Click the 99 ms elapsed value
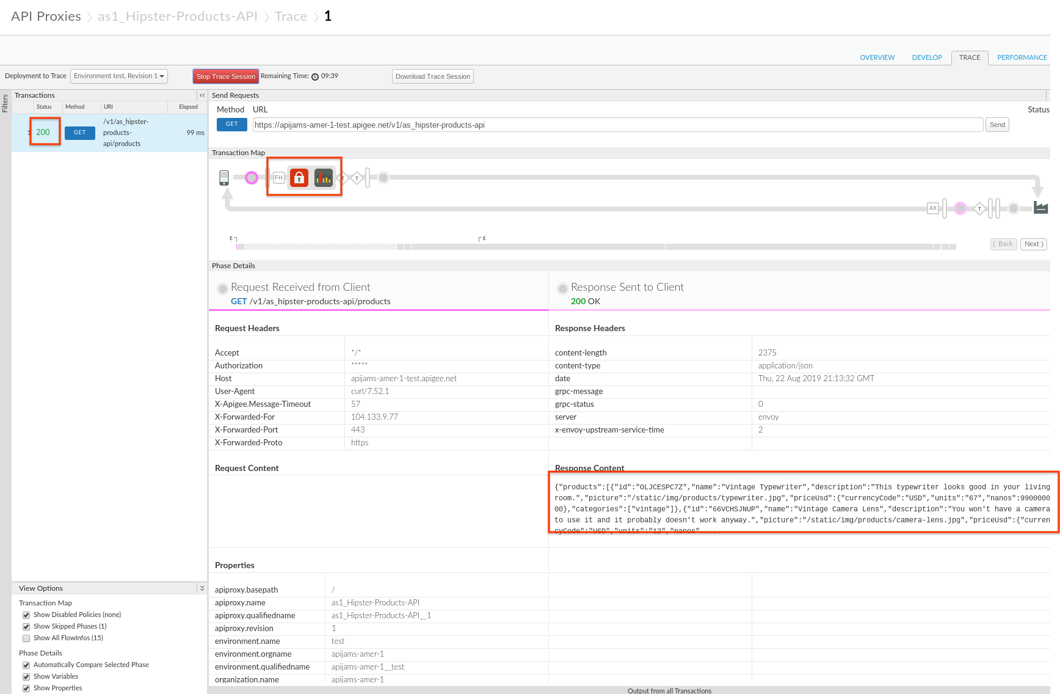The width and height of the screenshot is (1060, 694). tap(195, 133)
